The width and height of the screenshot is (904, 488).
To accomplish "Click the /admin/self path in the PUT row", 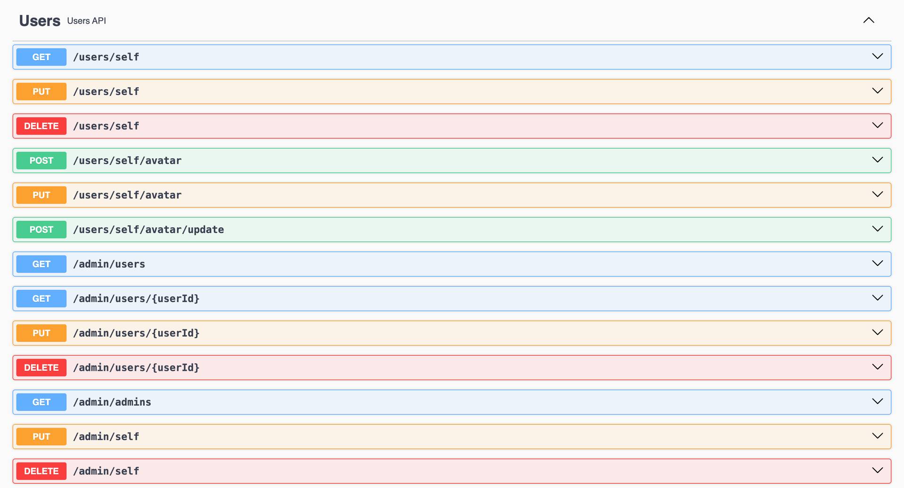I will [106, 437].
